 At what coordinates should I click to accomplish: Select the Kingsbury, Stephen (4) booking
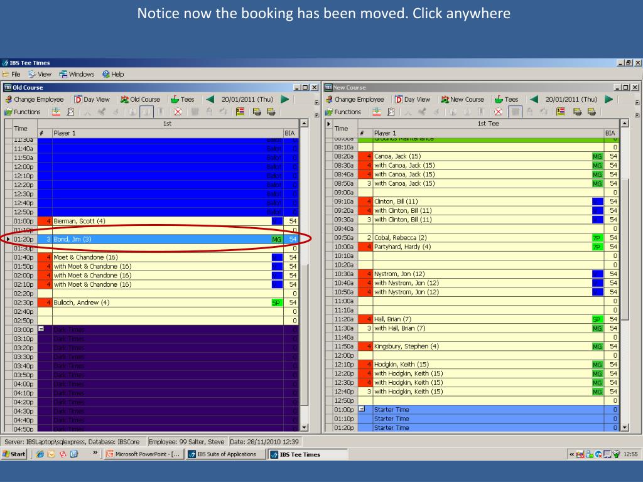[x=489, y=346]
